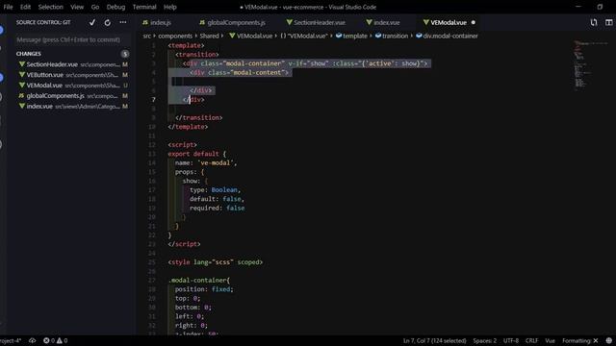The height and width of the screenshot is (346, 616).
Task: Click the name: 've-modal' line
Action: pos(206,162)
